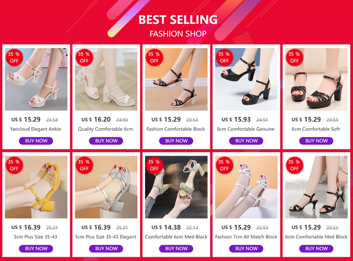Open the Quality Comfortable 6cm product image
The image size is (353, 261).
(106, 79)
